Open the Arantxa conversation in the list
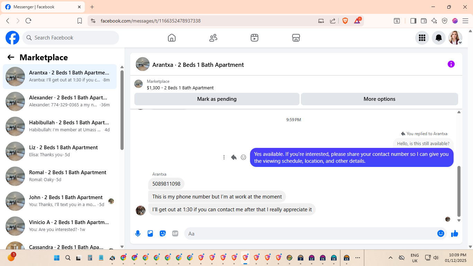This screenshot has height=266, width=473. (x=60, y=77)
